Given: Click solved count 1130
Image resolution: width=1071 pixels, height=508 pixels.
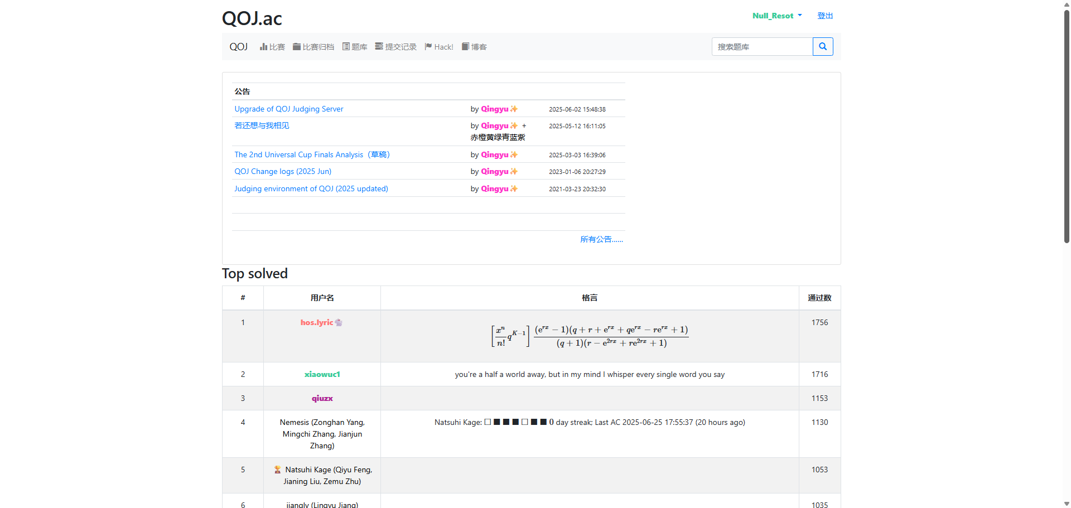Looking at the screenshot, I should (820, 422).
